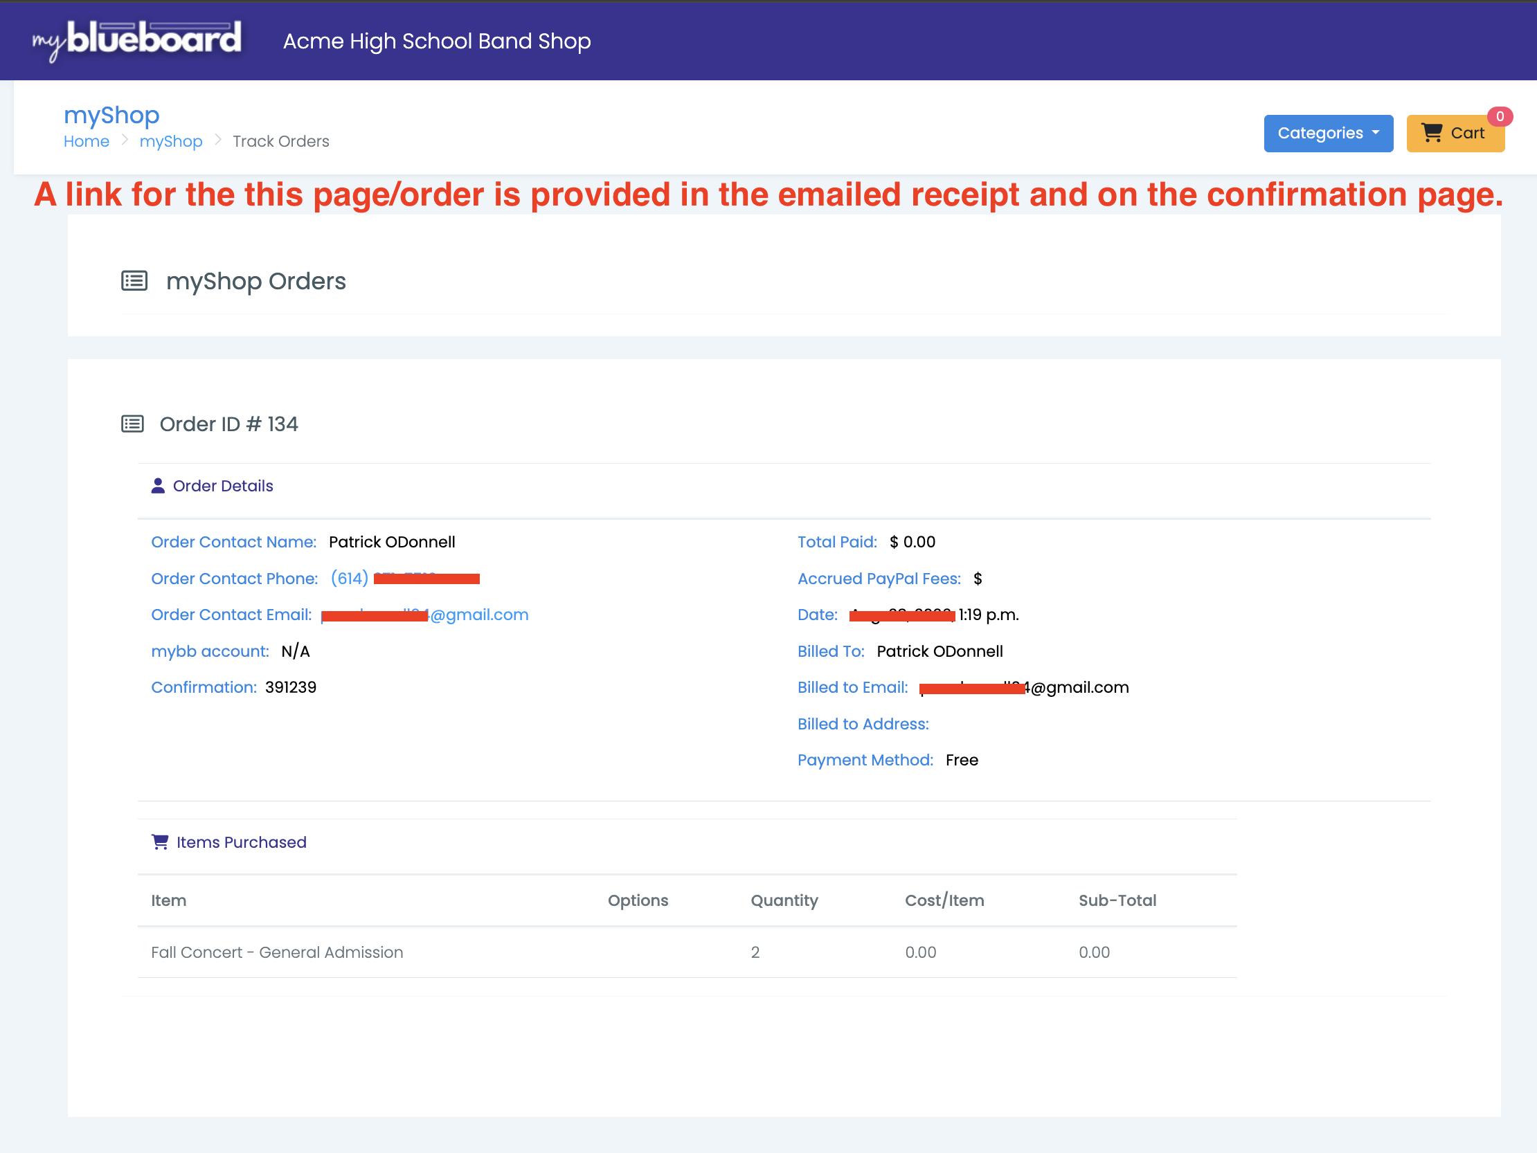
Task: Click confirmation number 391239
Action: (291, 687)
